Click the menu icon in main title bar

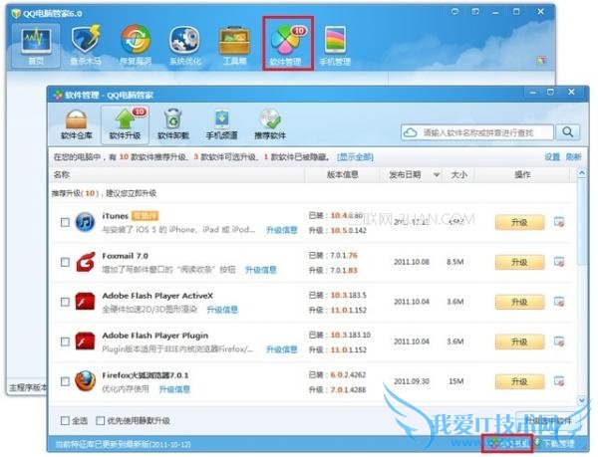[x=475, y=11]
